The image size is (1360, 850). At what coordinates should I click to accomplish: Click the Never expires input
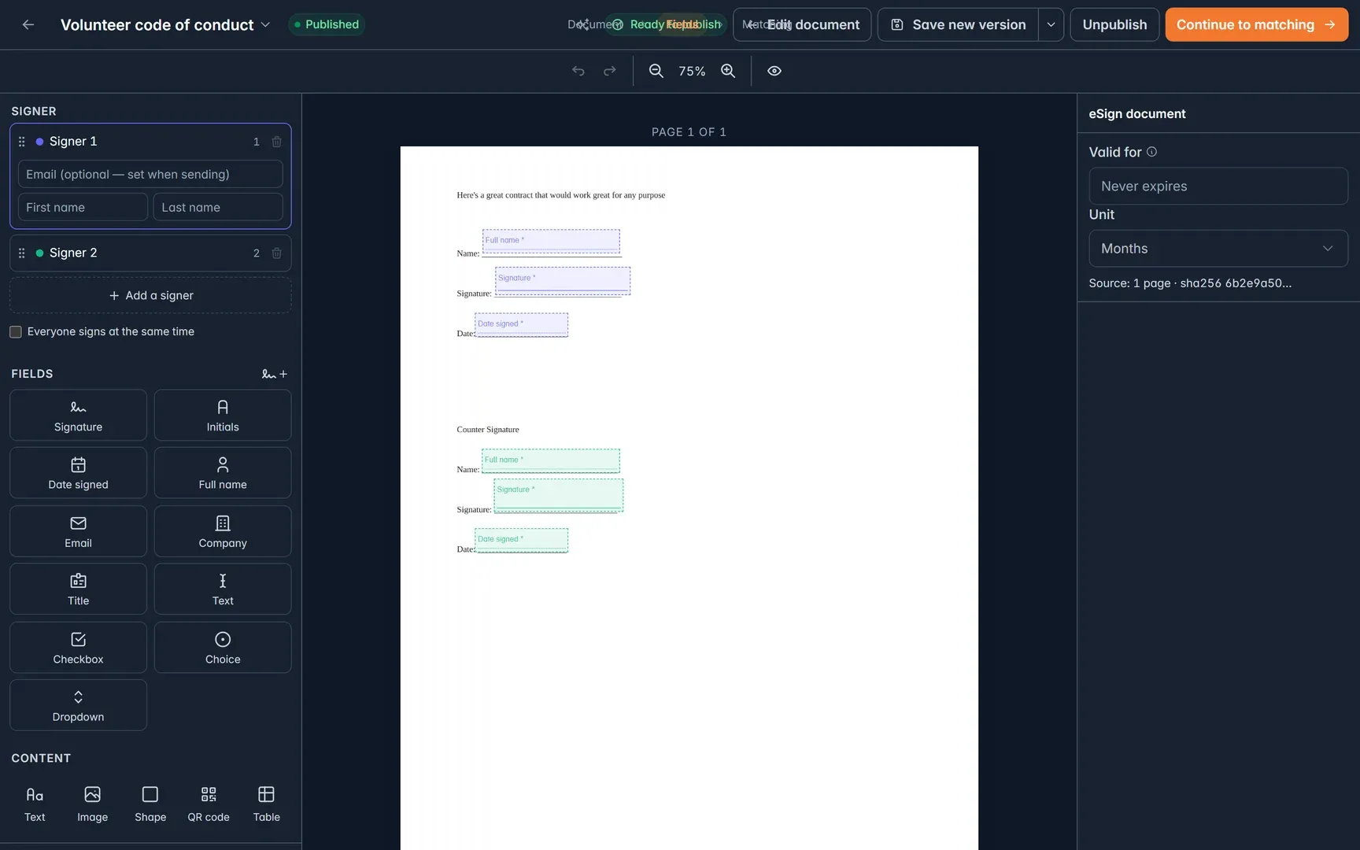click(1218, 187)
